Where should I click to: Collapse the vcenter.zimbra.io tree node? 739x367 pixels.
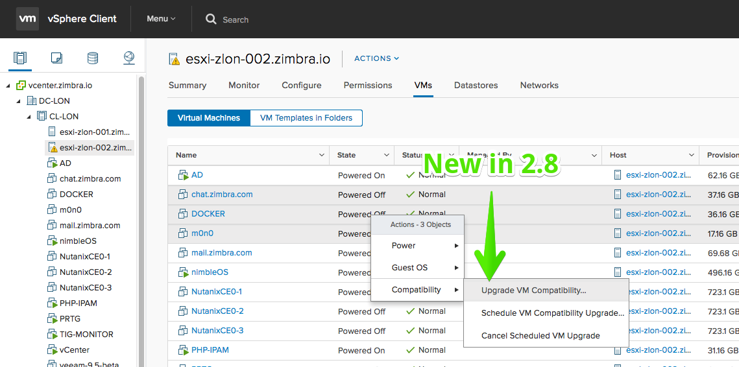[8, 86]
